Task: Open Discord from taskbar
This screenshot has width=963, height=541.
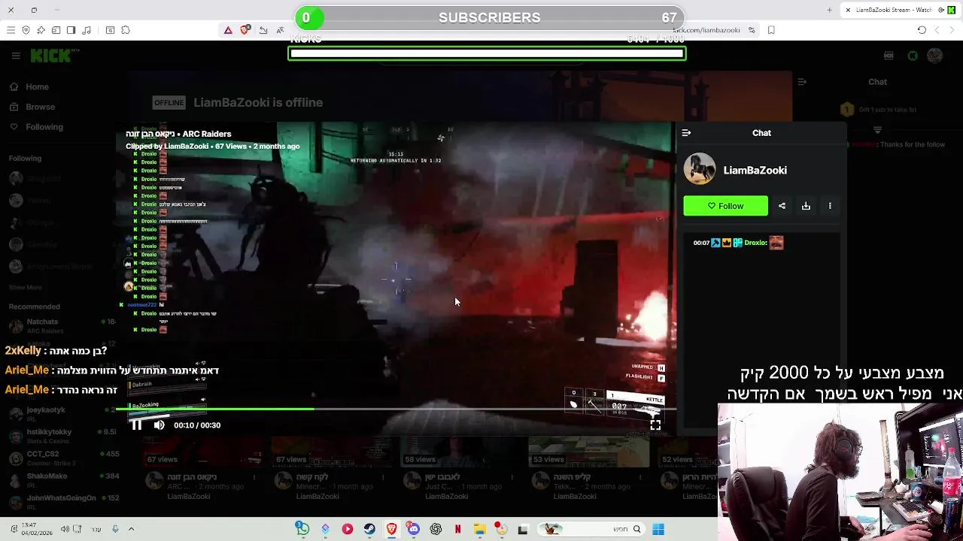Action: 413,529
